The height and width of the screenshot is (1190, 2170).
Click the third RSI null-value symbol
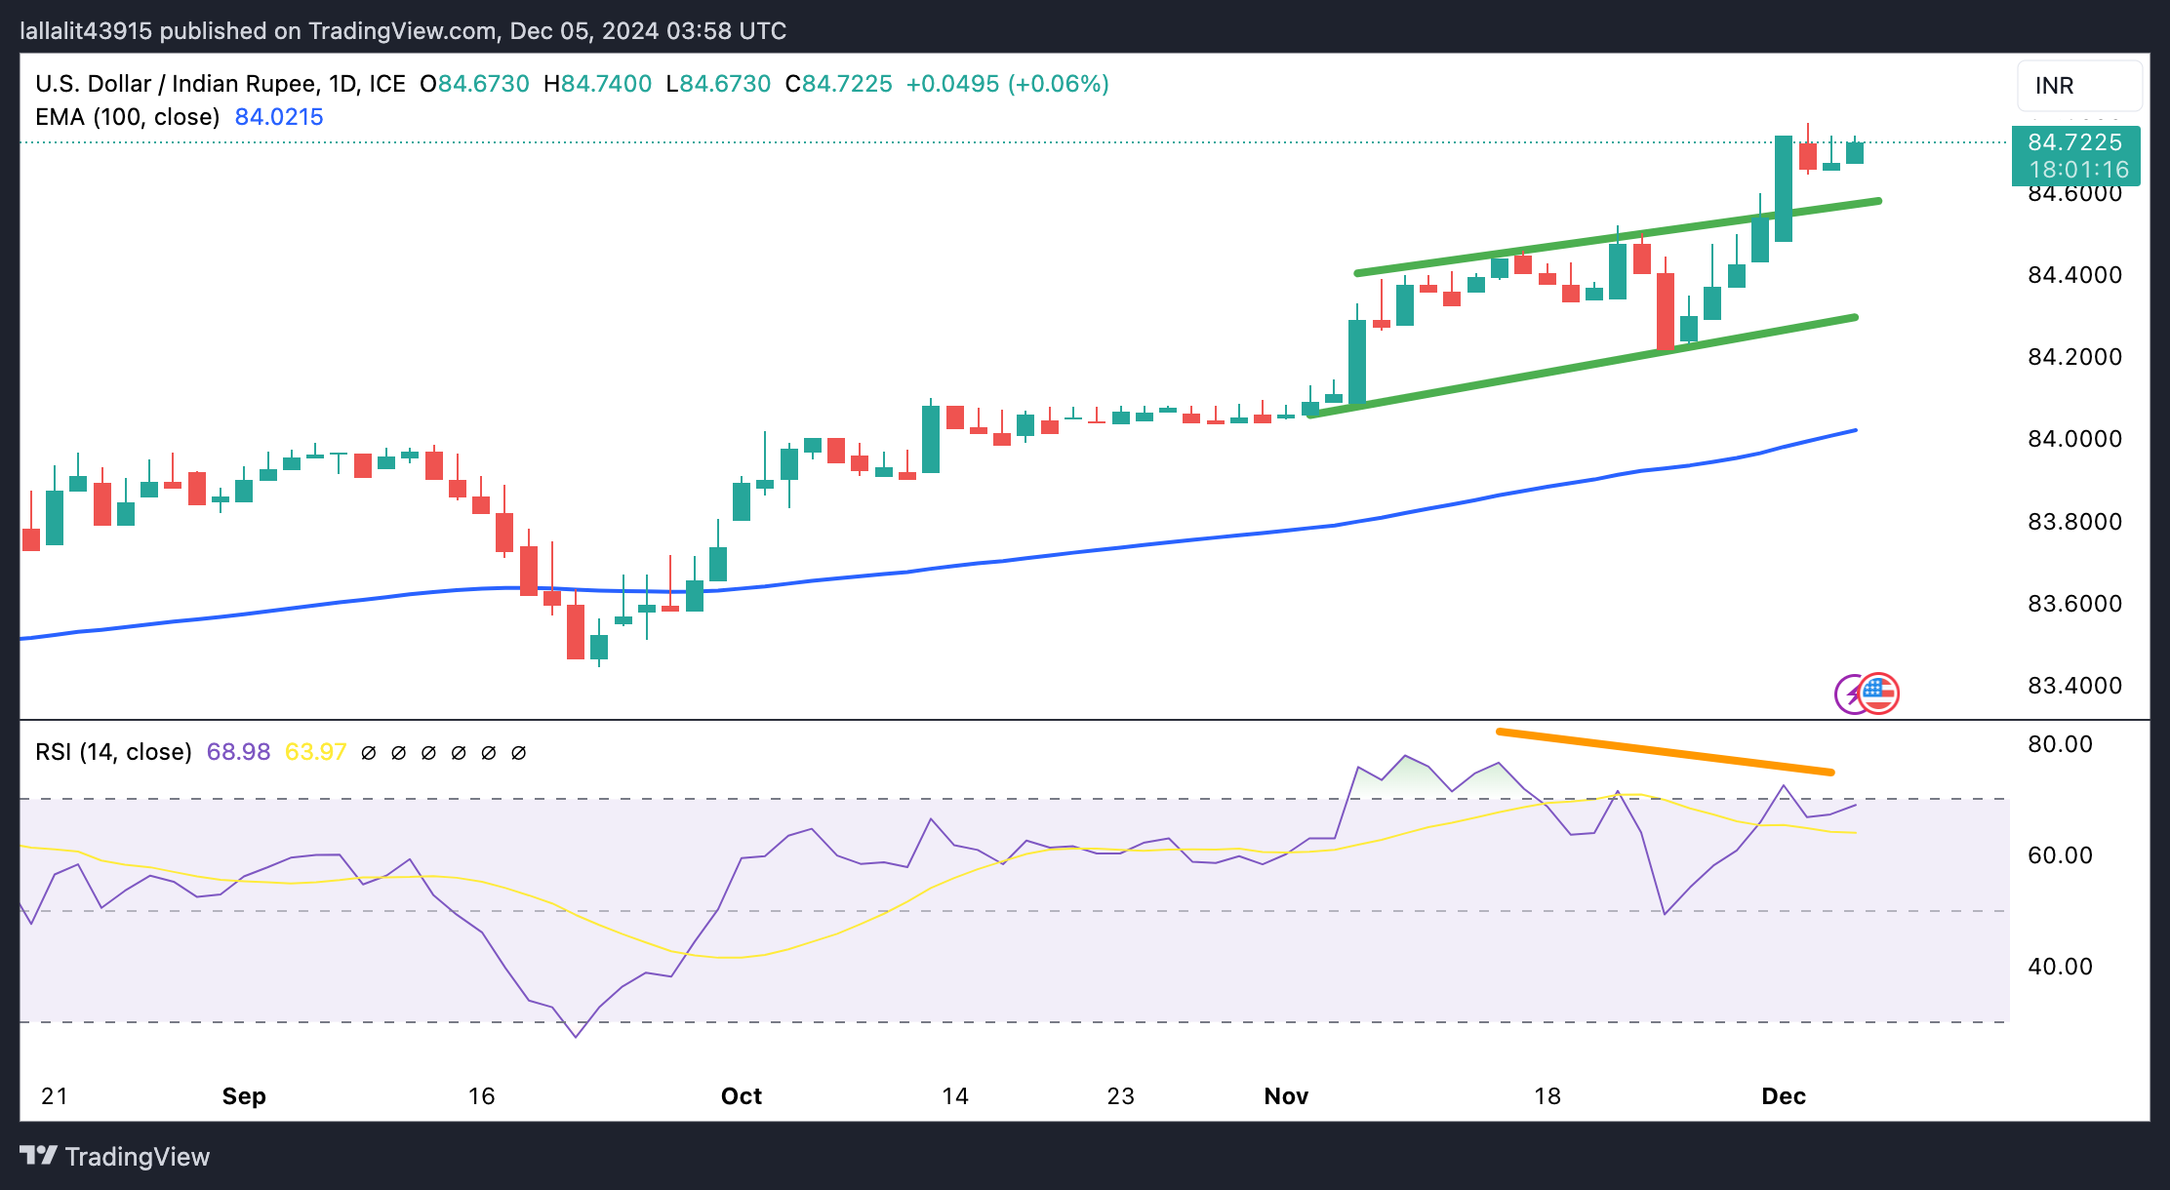[x=428, y=753]
